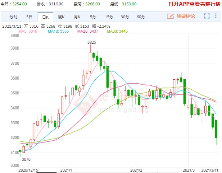This screenshot has width=222, height=173.
Task: Click the 3070 low price label
Action: point(26,159)
